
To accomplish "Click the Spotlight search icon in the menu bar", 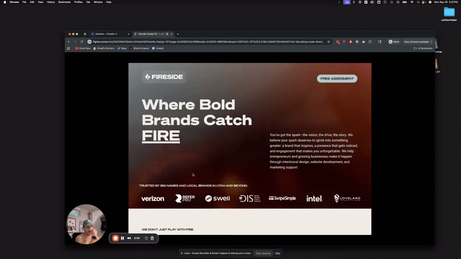I will coord(418,2).
